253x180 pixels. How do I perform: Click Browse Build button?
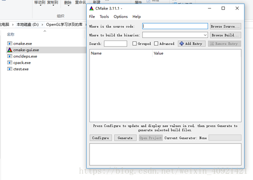tap(226, 35)
